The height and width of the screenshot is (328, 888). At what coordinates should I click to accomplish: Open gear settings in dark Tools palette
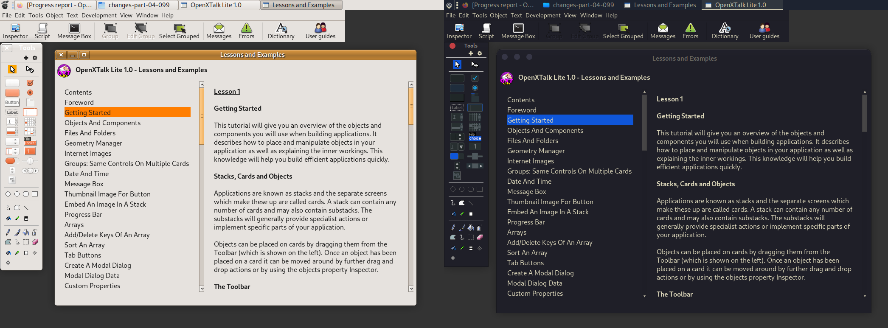click(480, 53)
